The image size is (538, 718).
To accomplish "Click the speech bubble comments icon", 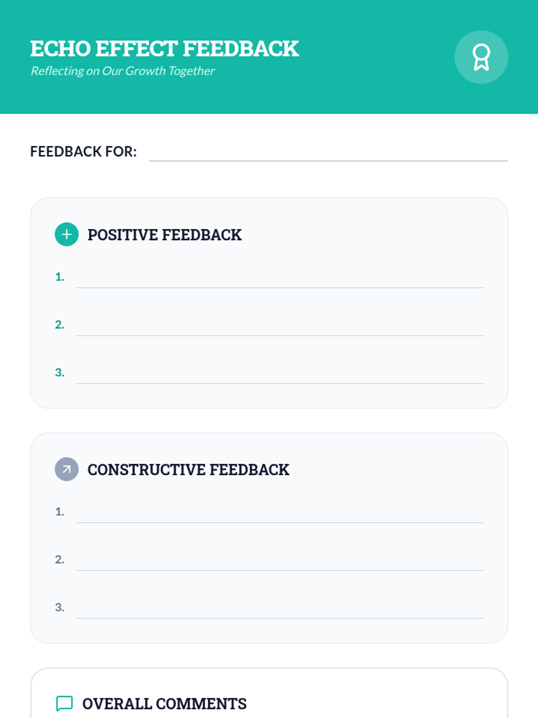I will (x=64, y=703).
